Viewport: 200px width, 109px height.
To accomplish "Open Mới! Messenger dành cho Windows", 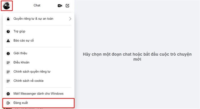I will [38, 94].
